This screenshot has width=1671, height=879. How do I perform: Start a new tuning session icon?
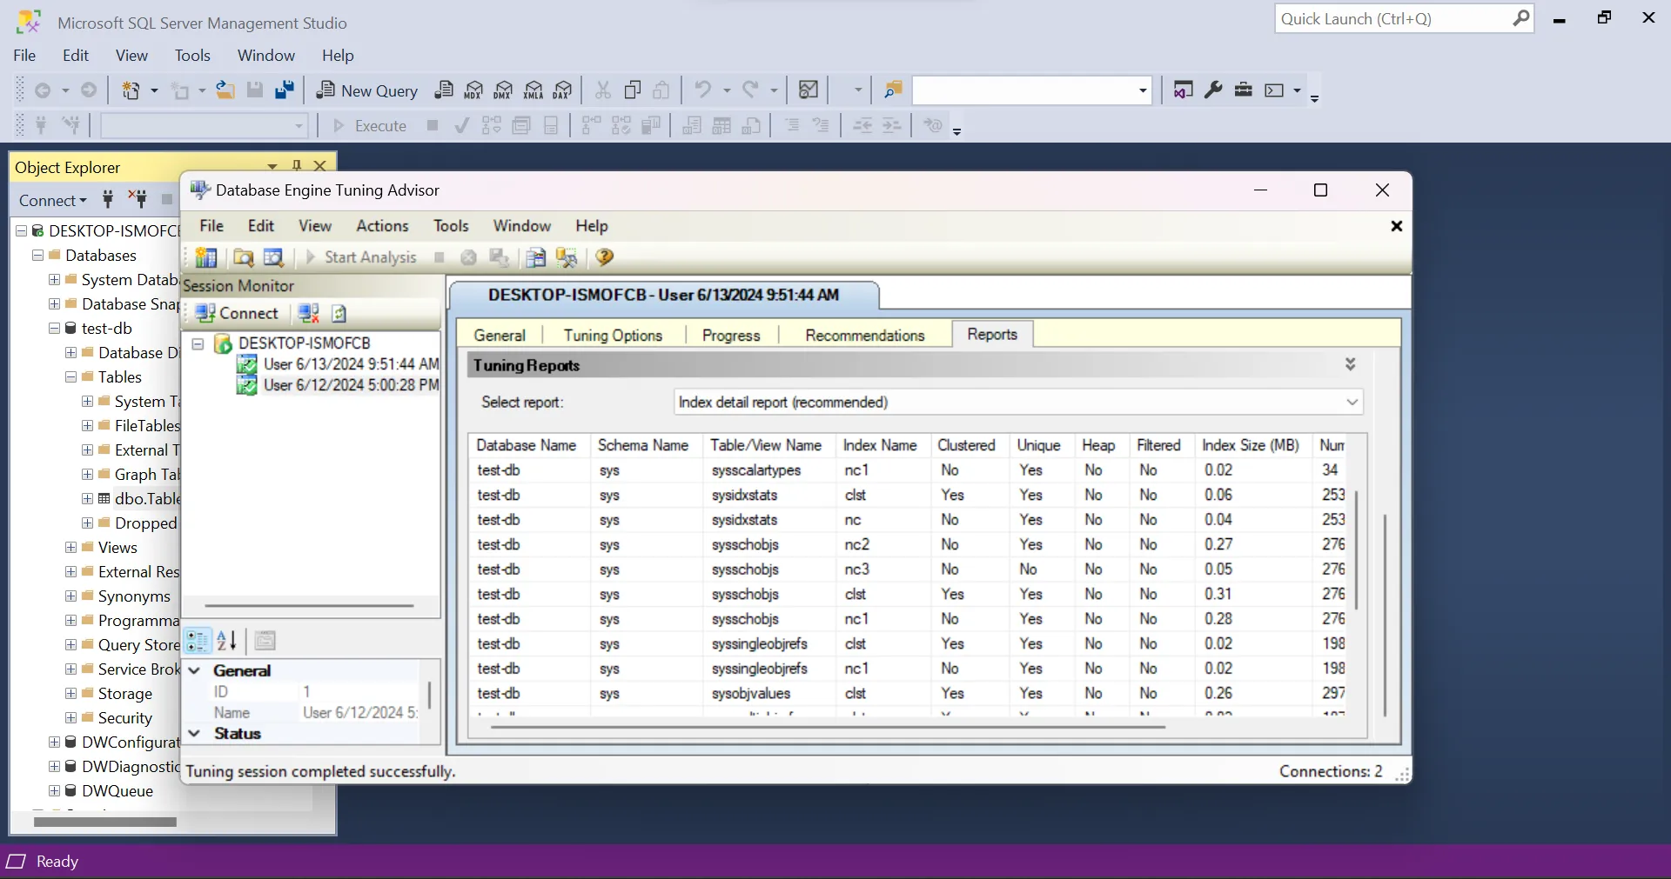tap(206, 257)
